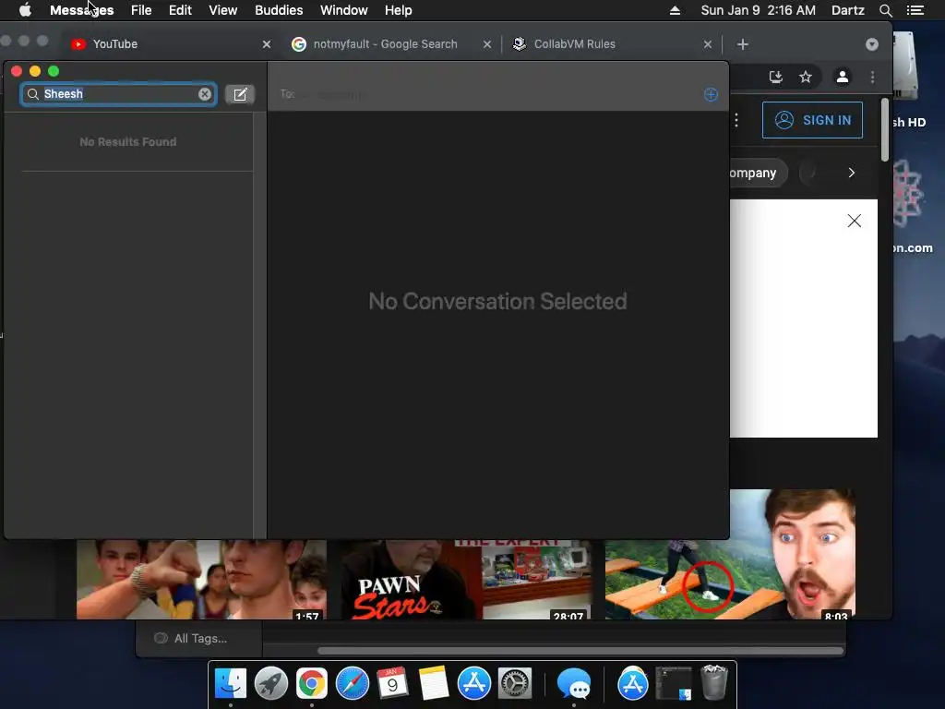Open the Help menu

pos(398,10)
